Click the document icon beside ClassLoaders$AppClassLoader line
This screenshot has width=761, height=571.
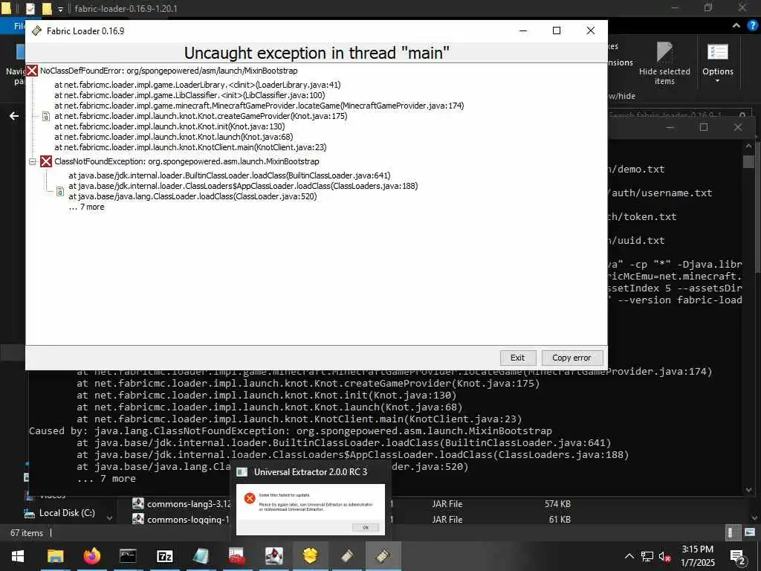click(59, 191)
